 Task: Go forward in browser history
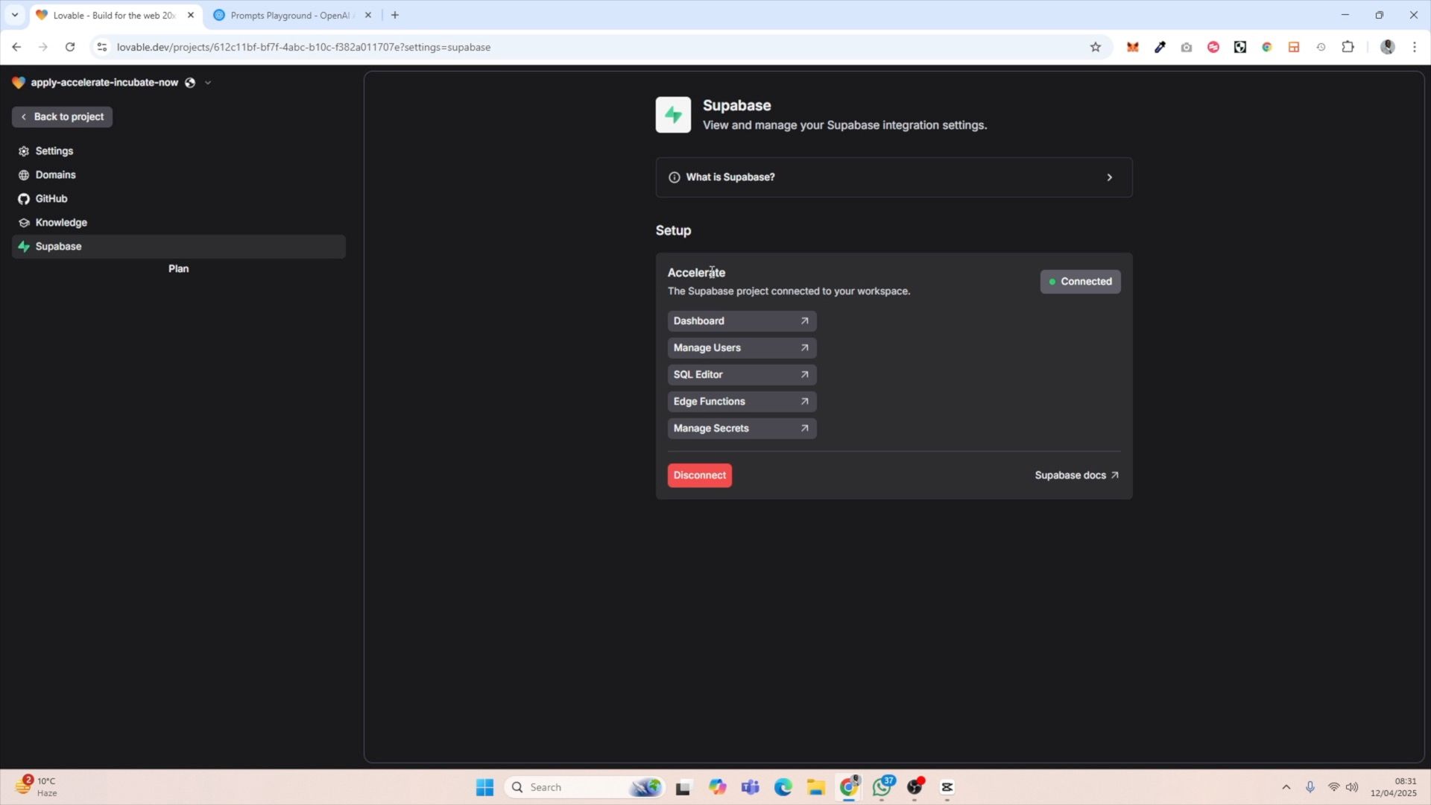(43, 47)
